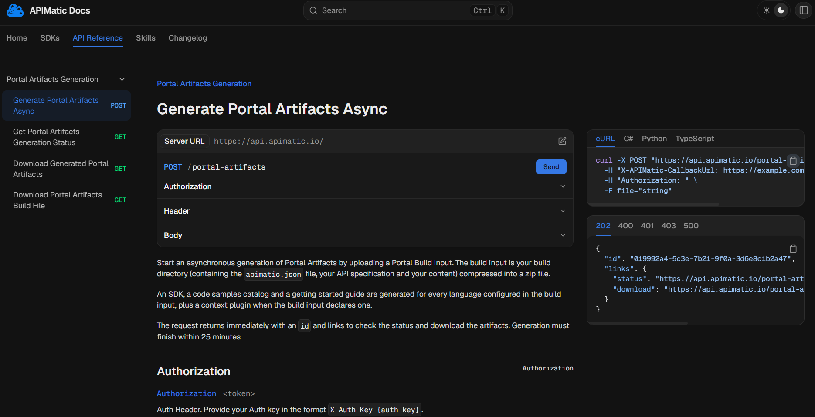Expand the Authorization section chevron
815x417 pixels.
tap(563, 186)
